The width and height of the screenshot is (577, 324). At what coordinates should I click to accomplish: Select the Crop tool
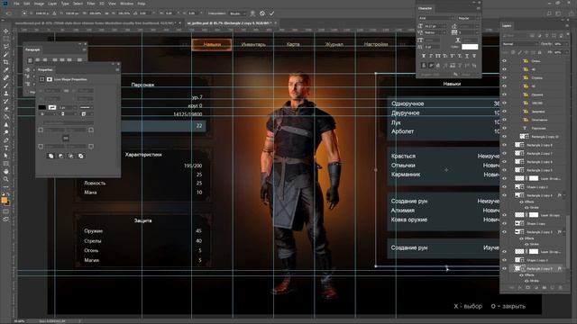pos(6,62)
